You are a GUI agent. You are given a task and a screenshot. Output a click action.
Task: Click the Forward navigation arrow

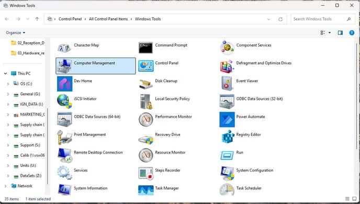pyautogui.click(x=18, y=19)
